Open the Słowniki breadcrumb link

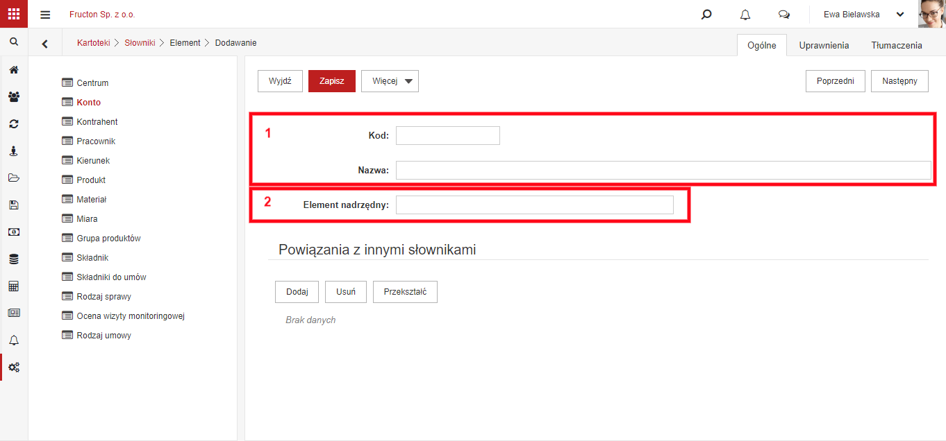140,43
